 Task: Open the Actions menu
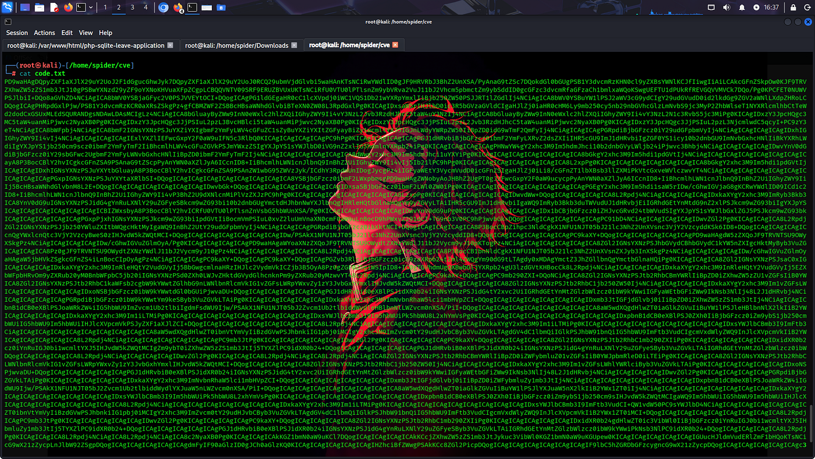pyautogui.click(x=44, y=33)
